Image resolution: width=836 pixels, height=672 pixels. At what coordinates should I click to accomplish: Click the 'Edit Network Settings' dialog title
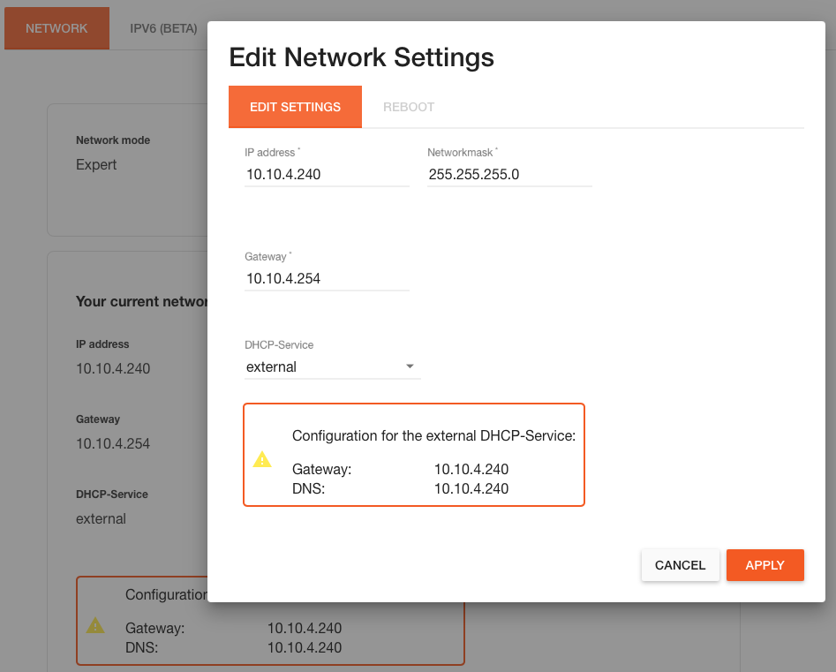[361, 57]
